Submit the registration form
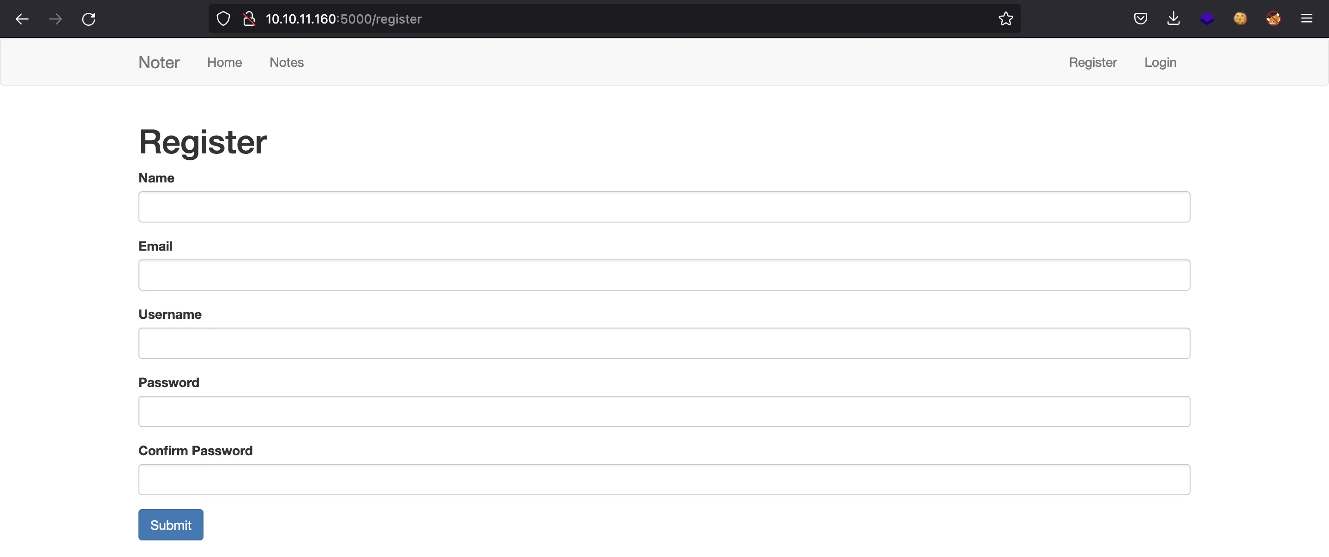 point(170,524)
